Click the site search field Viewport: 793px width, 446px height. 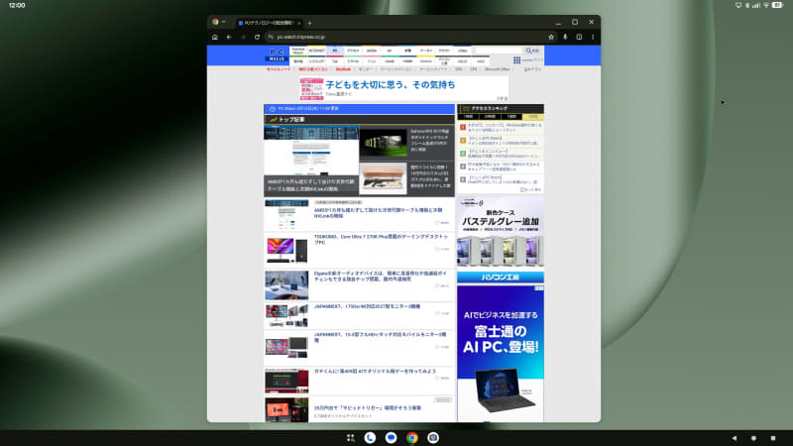[x=499, y=51]
